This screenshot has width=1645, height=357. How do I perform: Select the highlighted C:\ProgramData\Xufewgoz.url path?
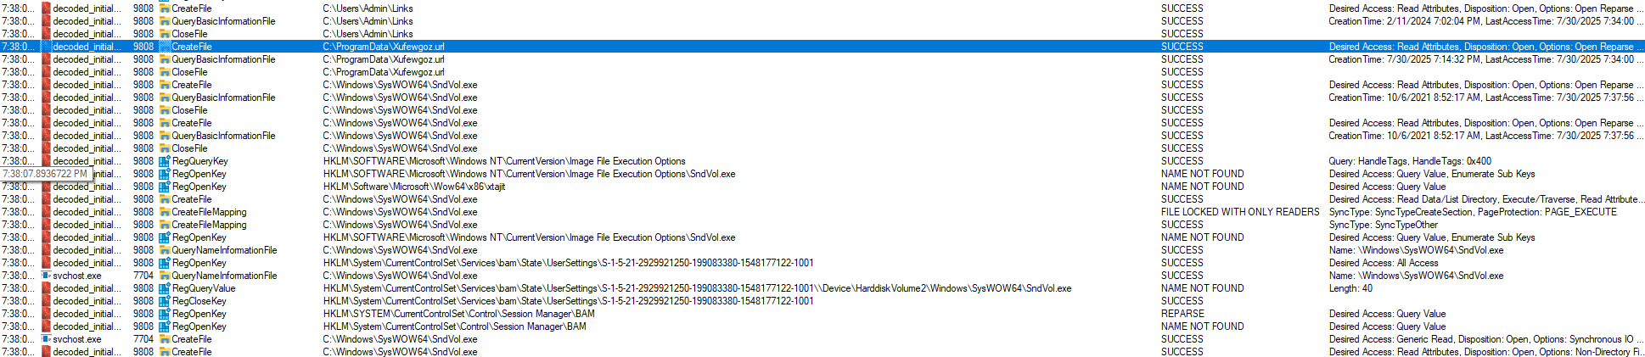384,47
